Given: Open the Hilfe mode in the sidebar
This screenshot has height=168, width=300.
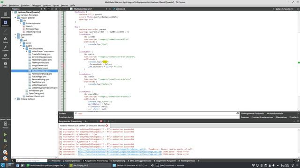Looking at the screenshot, I should pyautogui.click(x=5, y=64).
